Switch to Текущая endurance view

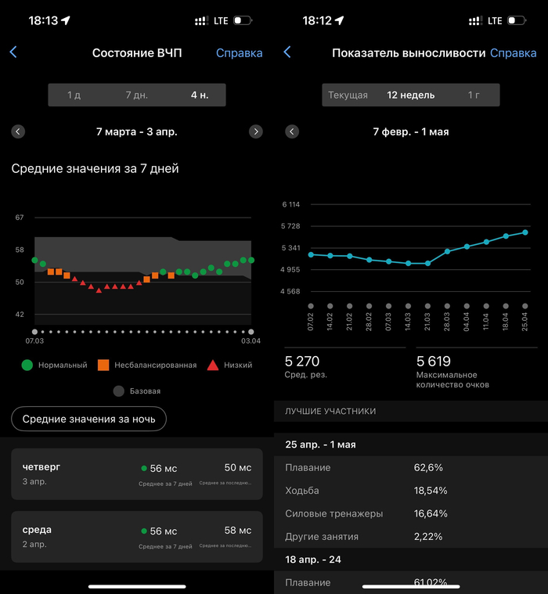coord(348,95)
